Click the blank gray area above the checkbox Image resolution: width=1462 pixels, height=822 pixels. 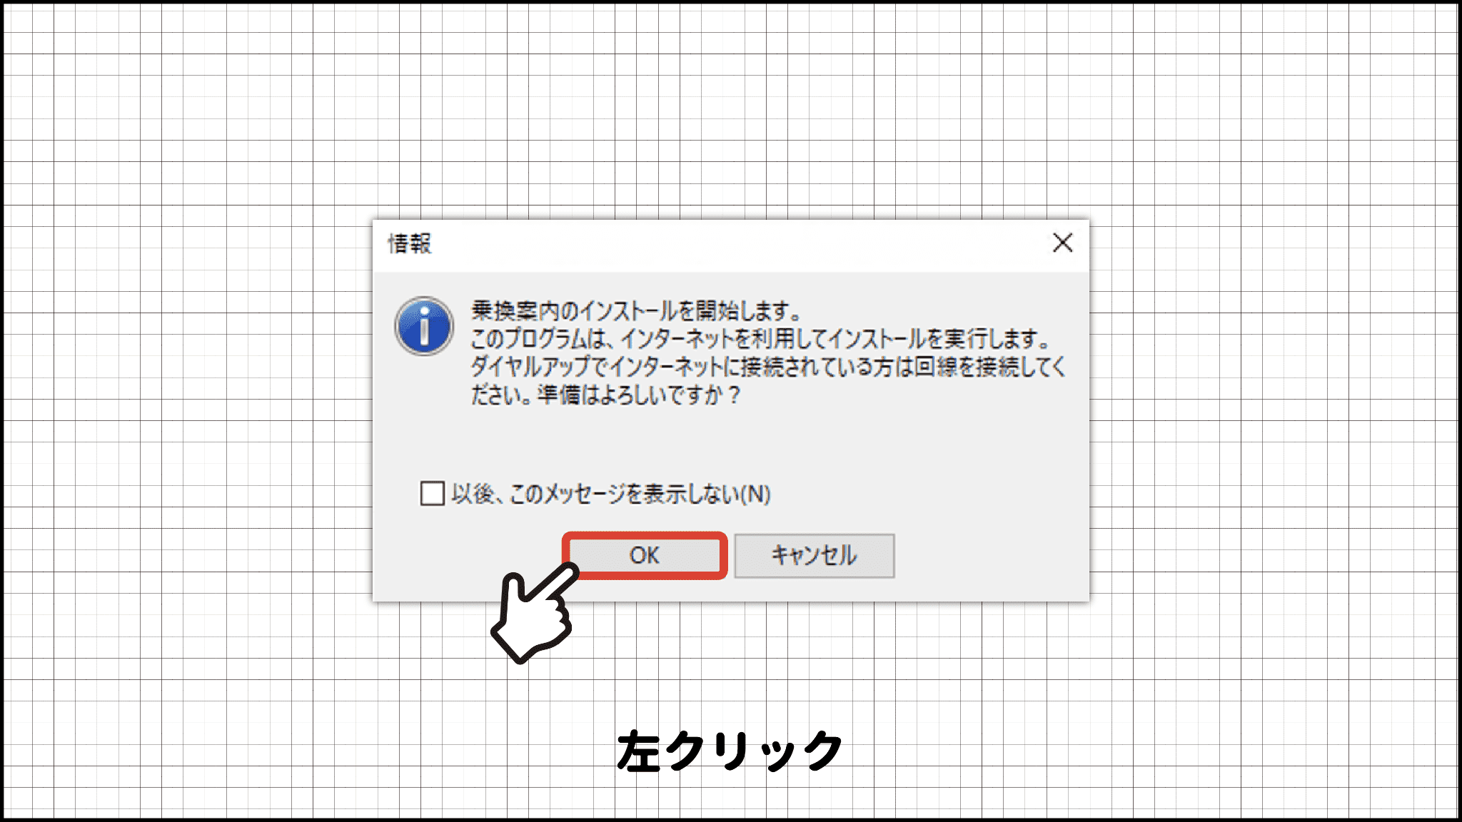(x=731, y=442)
